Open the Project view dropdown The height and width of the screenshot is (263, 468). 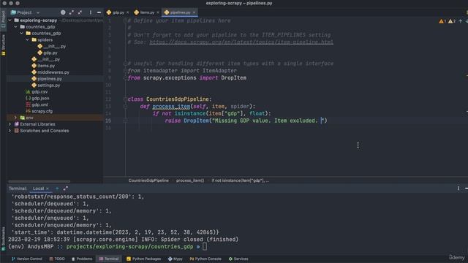pyautogui.click(x=25, y=12)
